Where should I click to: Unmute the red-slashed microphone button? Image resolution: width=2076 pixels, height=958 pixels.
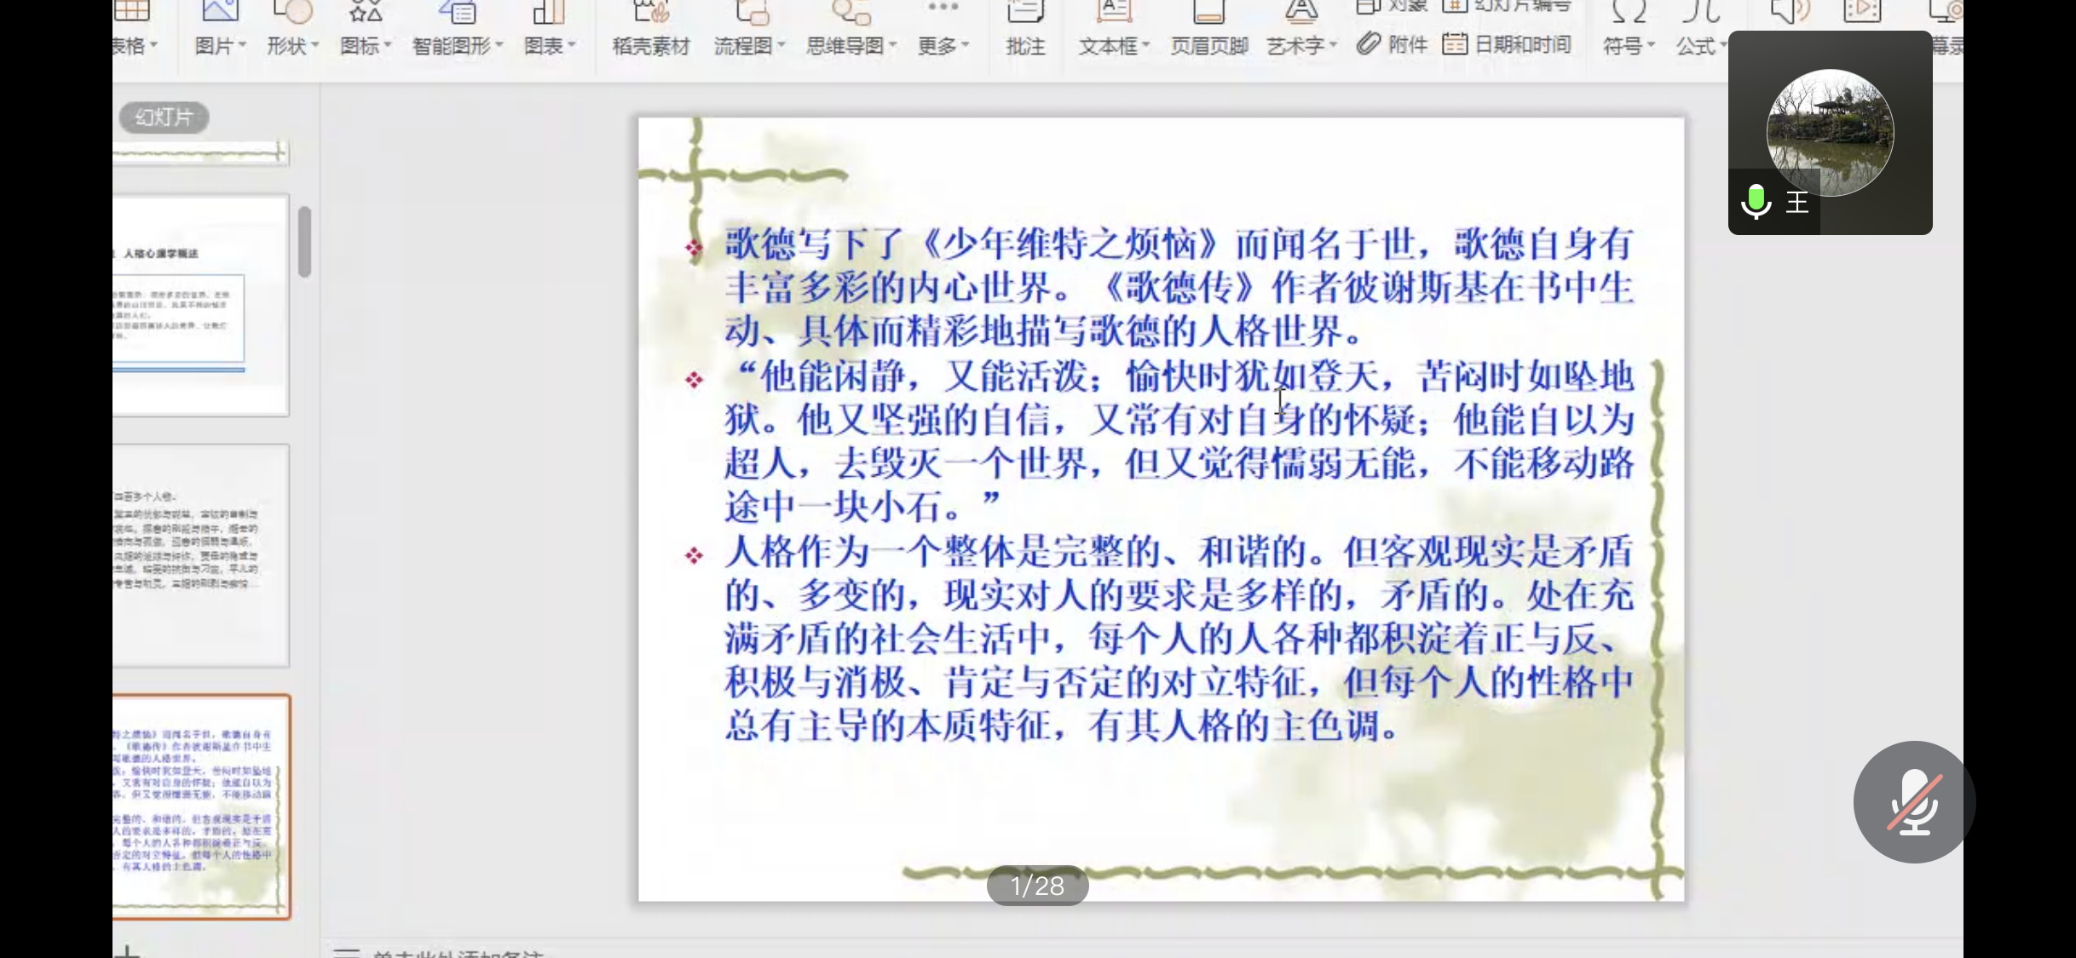[x=1913, y=802]
